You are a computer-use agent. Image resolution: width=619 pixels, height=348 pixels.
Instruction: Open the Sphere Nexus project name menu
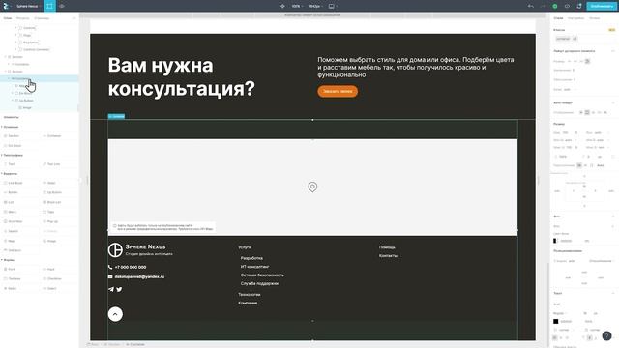(x=28, y=6)
